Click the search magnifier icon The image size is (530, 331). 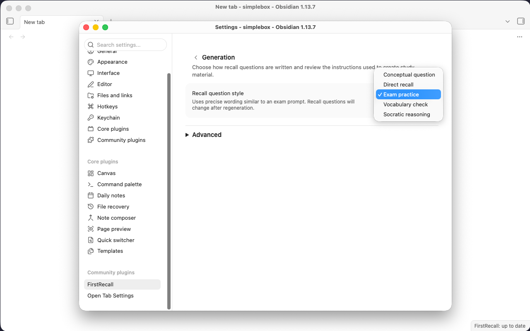[x=91, y=45]
